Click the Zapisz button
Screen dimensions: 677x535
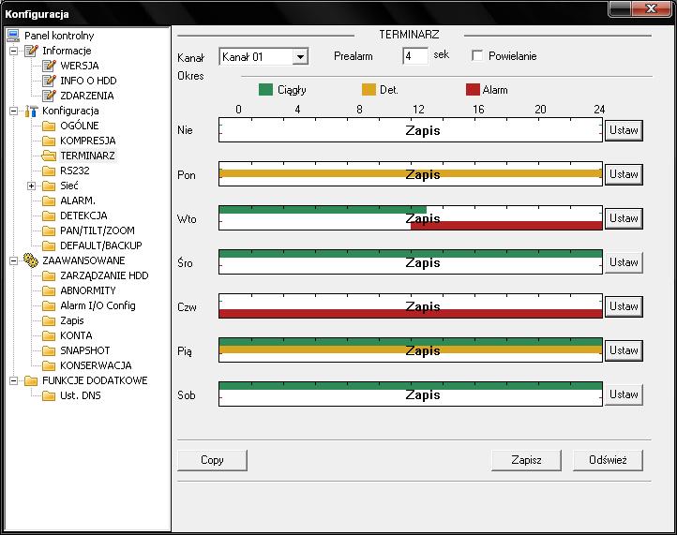coord(527,460)
